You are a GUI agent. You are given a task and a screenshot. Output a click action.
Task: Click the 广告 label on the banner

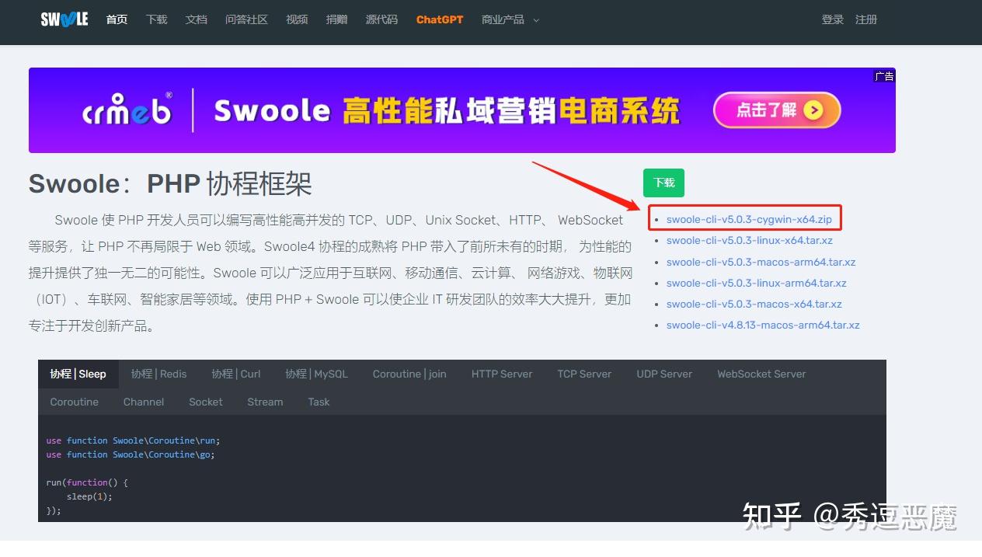point(884,76)
